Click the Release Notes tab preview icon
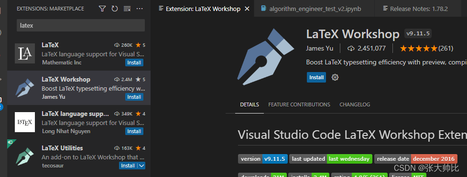 (x=385, y=9)
